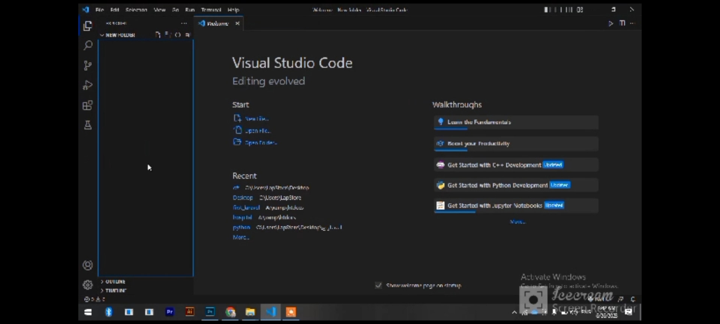This screenshot has height=324, width=720.
Task: Open the Terminal menu
Action: [211, 10]
